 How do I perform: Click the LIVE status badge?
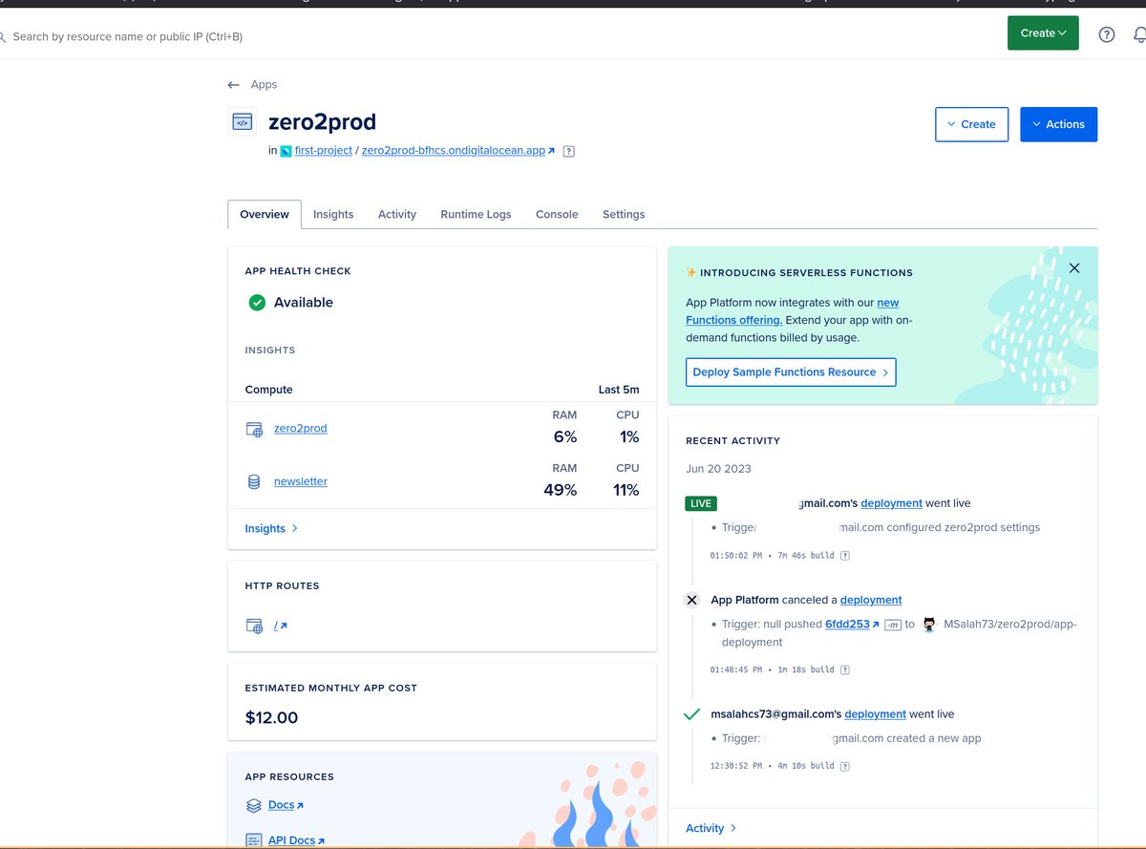[x=701, y=503]
